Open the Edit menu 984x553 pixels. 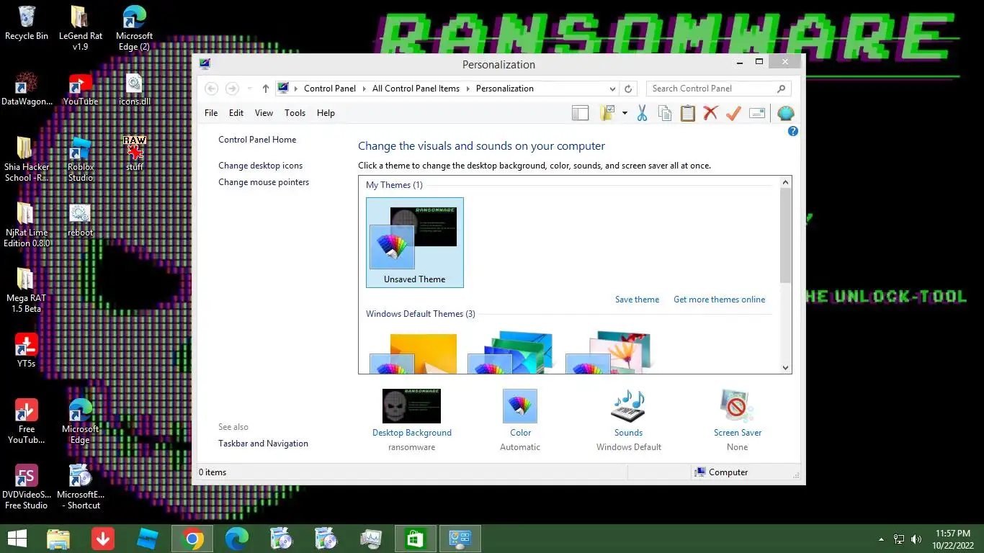236,113
